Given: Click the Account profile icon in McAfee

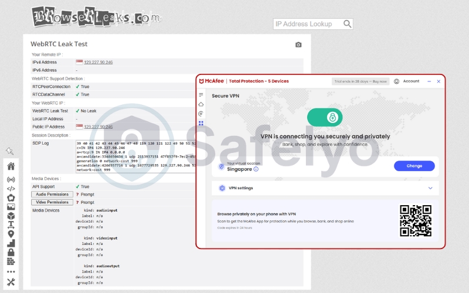Looking at the screenshot, I should (x=396, y=81).
